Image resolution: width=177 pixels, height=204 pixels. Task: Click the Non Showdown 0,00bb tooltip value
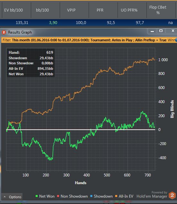click(x=47, y=63)
